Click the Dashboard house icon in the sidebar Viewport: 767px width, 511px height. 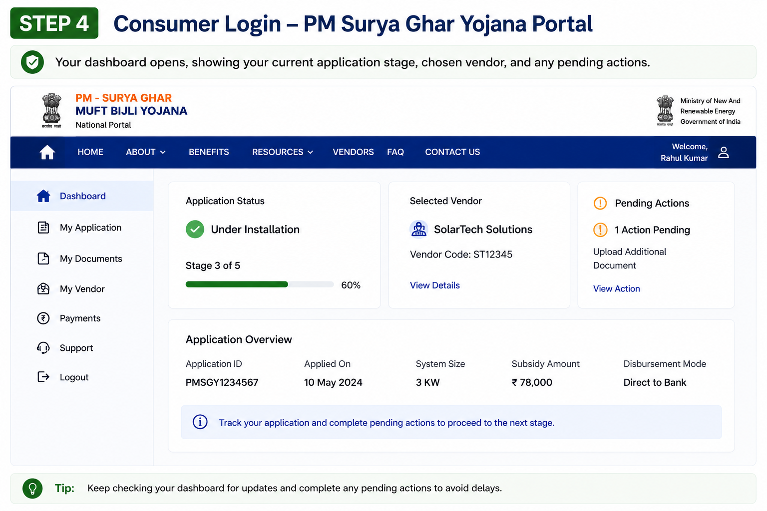43,196
